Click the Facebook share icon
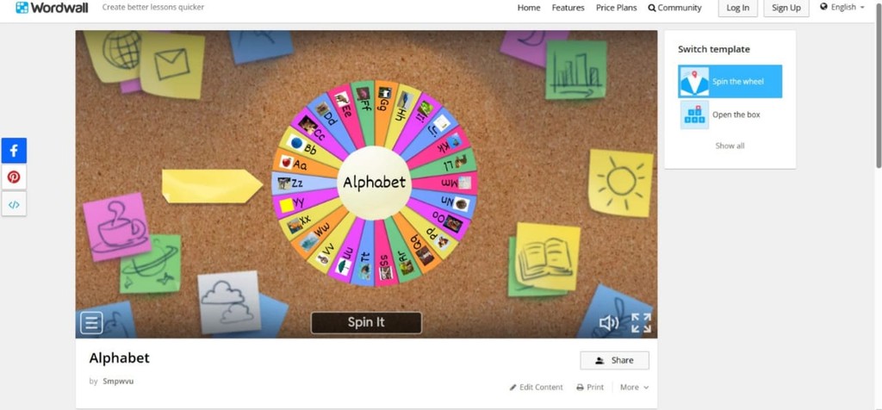 14,151
